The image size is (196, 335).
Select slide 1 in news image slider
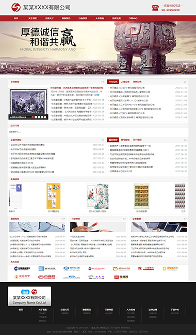(x=33, y=117)
